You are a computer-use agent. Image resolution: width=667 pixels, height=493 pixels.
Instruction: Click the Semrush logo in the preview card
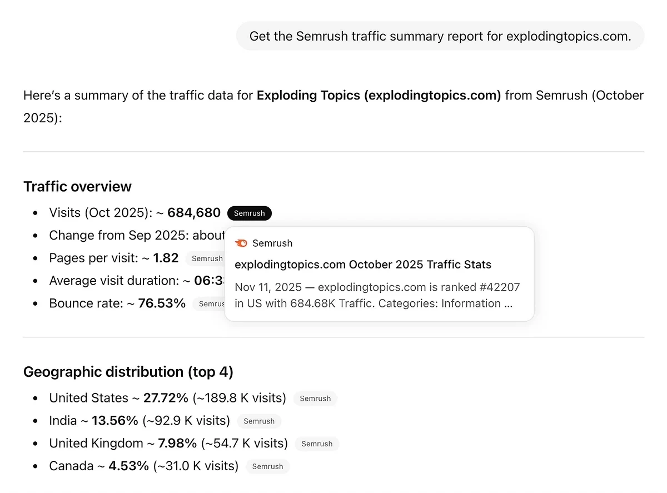point(241,243)
